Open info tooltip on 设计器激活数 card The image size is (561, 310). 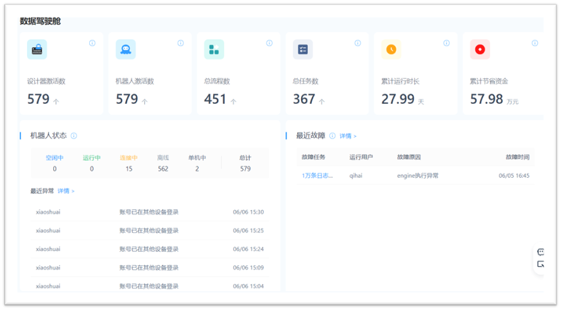pyautogui.click(x=92, y=43)
